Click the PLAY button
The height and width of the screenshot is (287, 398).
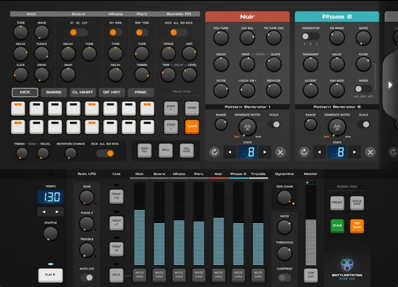51,275
